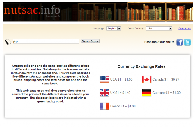
Task: Open the Contact us link
Action: (x=184, y=28)
